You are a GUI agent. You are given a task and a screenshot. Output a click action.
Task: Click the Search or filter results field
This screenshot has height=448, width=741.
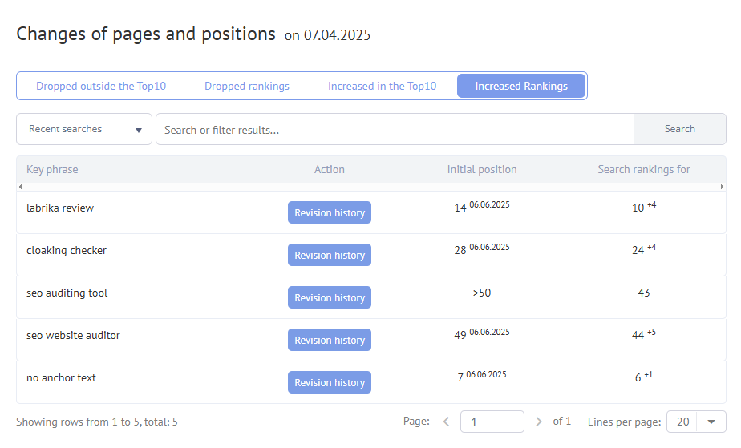[395, 130]
